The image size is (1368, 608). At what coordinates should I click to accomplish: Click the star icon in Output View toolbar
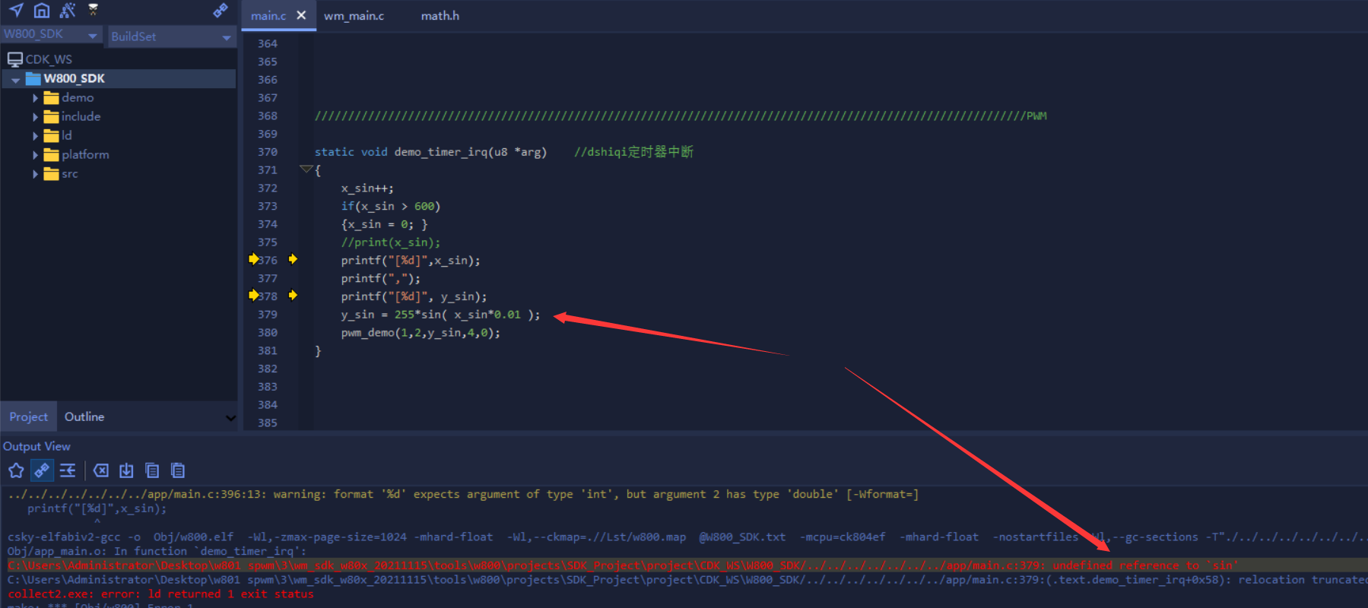click(x=16, y=470)
